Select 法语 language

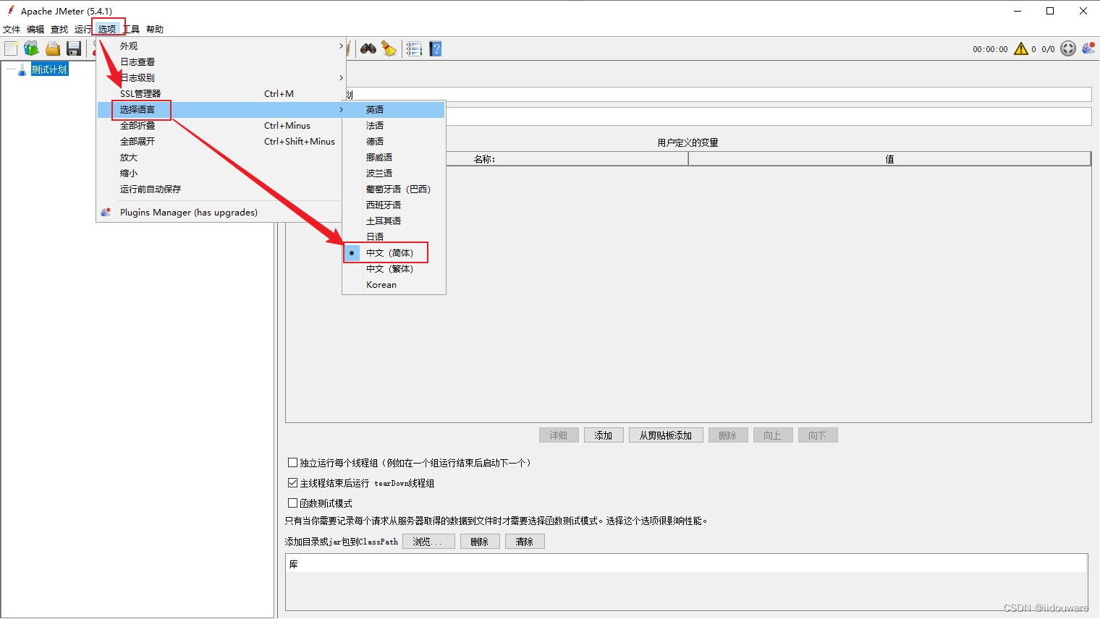(x=394, y=126)
